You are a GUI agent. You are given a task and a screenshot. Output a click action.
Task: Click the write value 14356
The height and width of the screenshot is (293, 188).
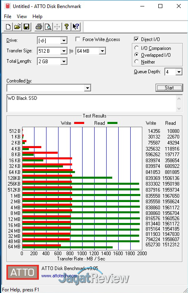[x=154, y=131]
